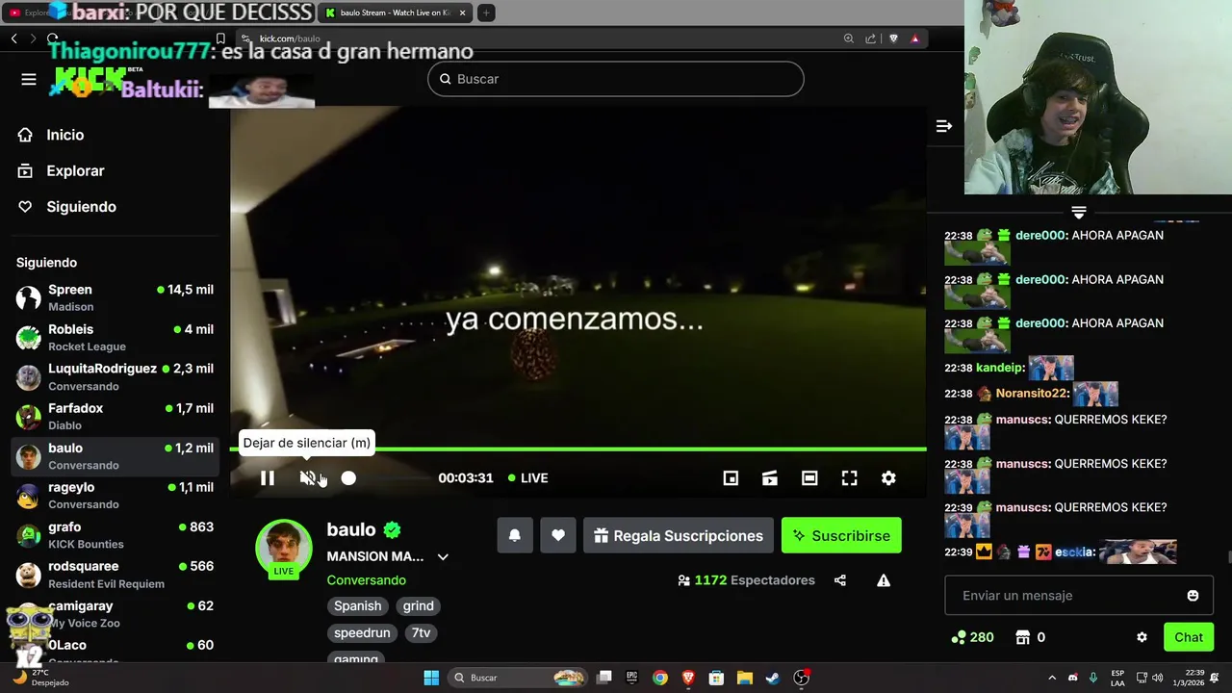Open chat settings gear
This screenshot has height=693, width=1232.
1142,637
